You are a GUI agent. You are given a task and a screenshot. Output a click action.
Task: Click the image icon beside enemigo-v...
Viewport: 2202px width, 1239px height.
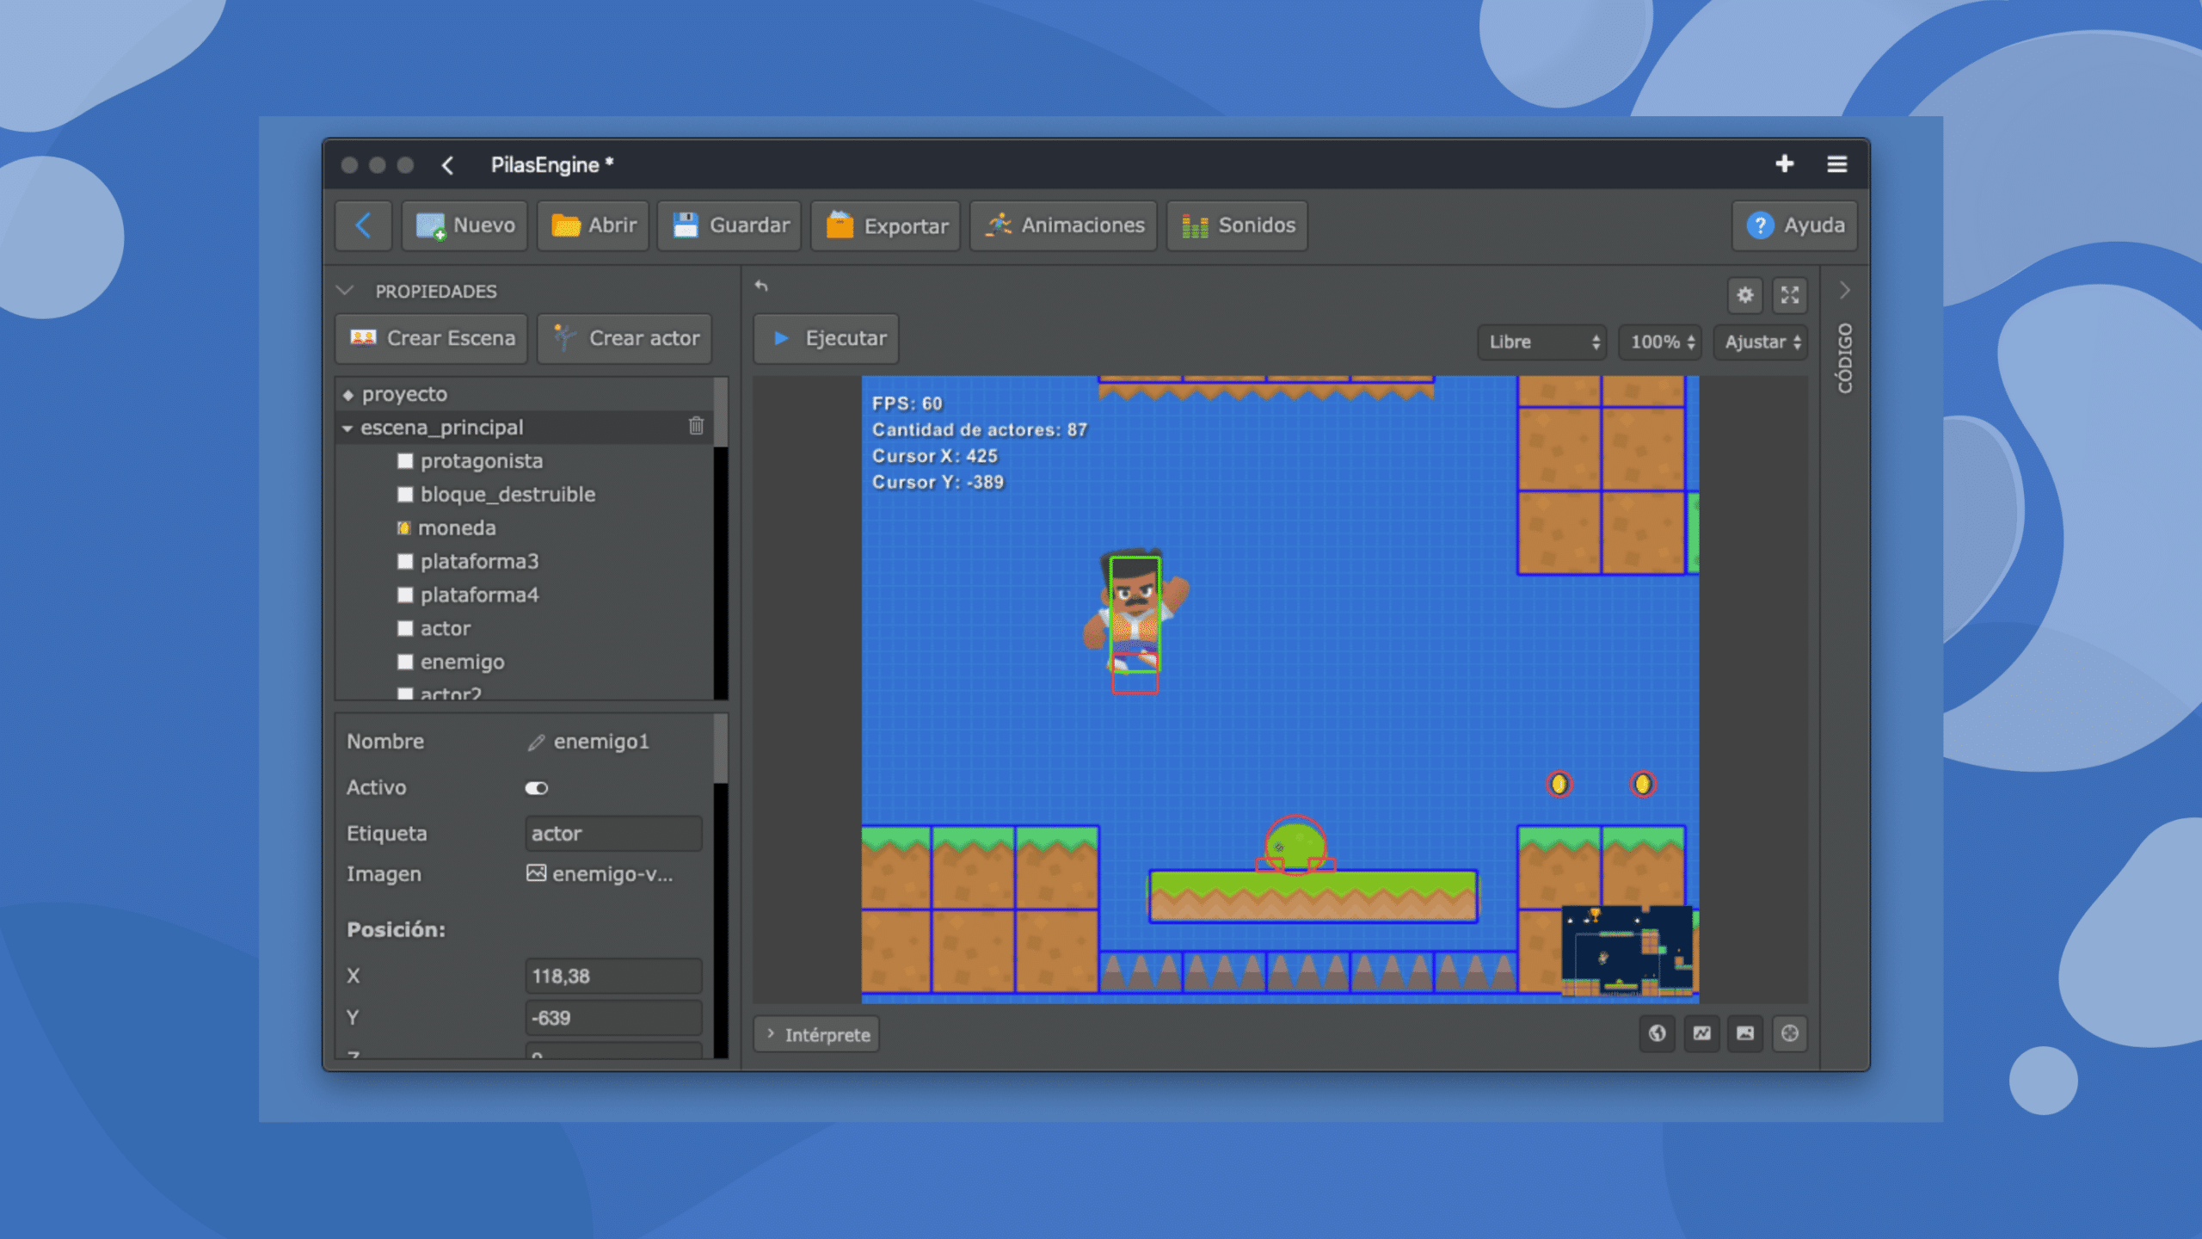[x=536, y=872]
